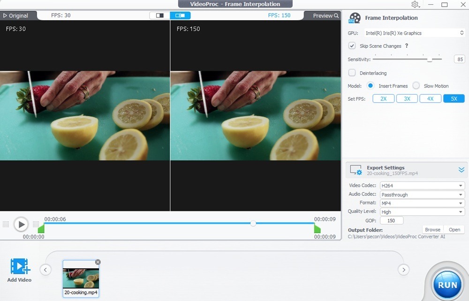Enable the Deinterlacing checkbox

(x=351, y=73)
